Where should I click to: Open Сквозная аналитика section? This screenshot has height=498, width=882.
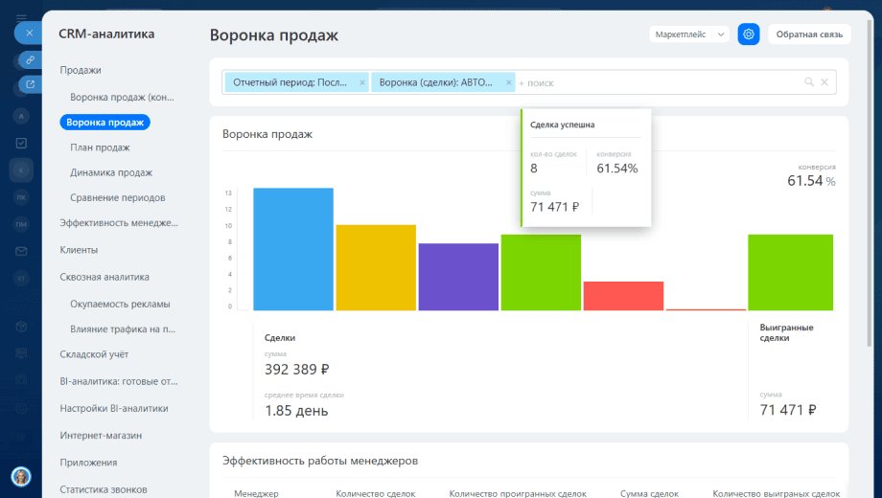tap(104, 277)
